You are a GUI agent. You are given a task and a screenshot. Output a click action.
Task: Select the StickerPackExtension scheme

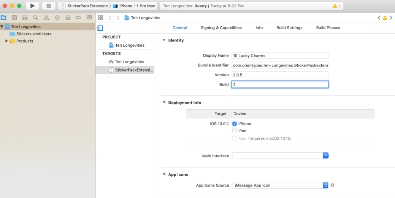[84, 6]
